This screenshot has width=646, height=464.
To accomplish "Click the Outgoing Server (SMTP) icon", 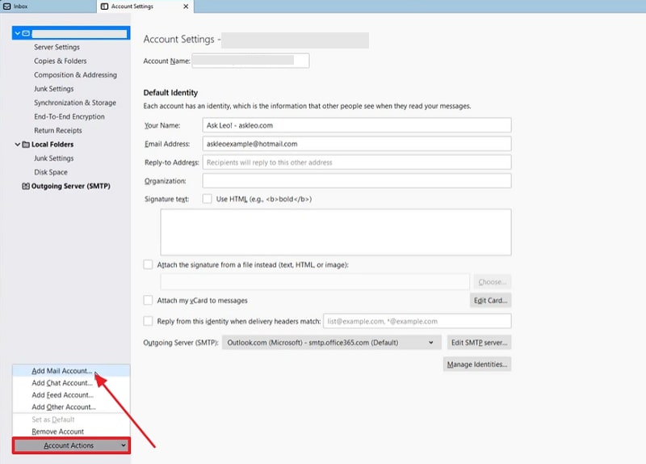I will (x=26, y=186).
